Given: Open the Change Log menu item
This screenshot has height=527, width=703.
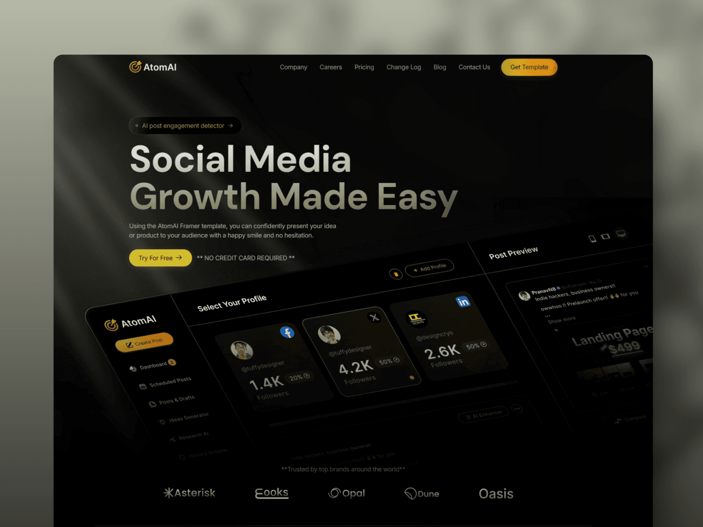Looking at the screenshot, I should [x=404, y=67].
